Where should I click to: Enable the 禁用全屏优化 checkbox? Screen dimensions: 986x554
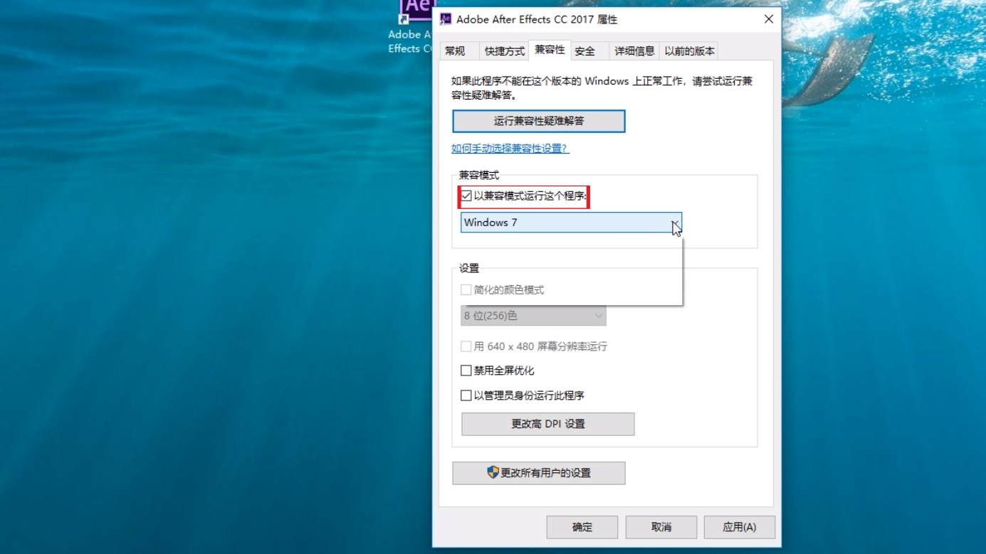[466, 371]
